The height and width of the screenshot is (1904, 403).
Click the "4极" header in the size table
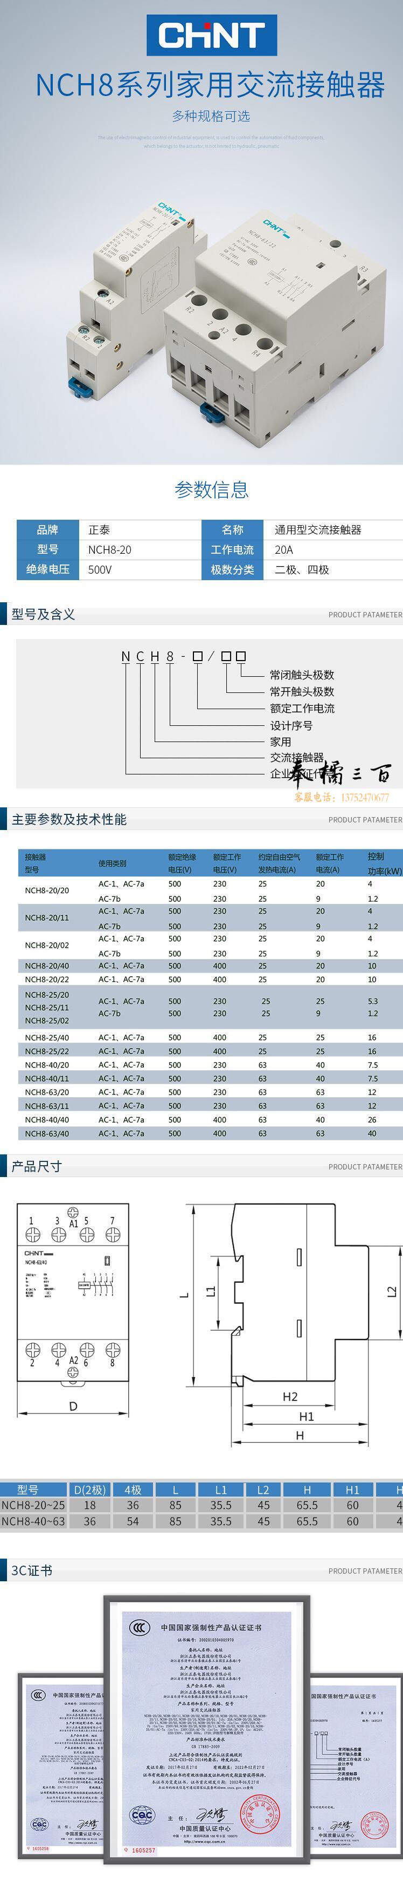tap(133, 1490)
